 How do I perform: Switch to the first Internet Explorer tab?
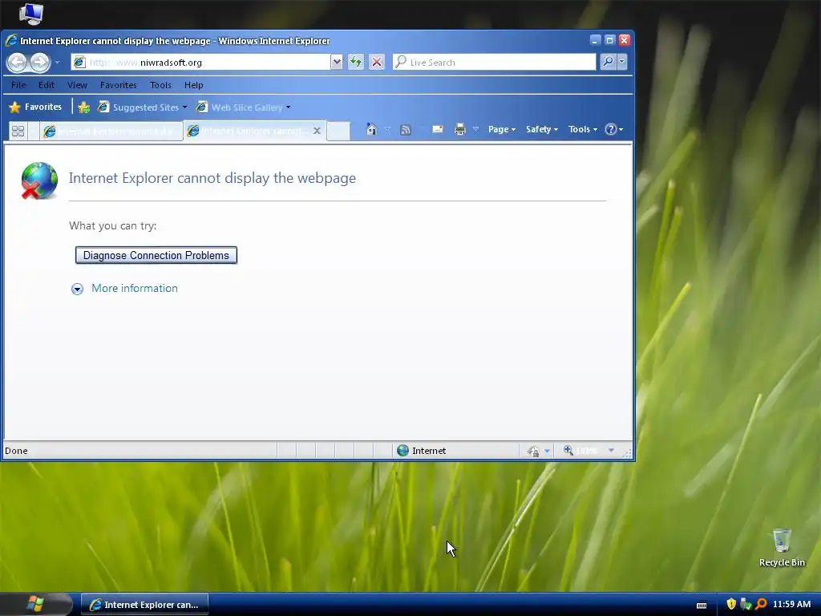click(x=111, y=131)
